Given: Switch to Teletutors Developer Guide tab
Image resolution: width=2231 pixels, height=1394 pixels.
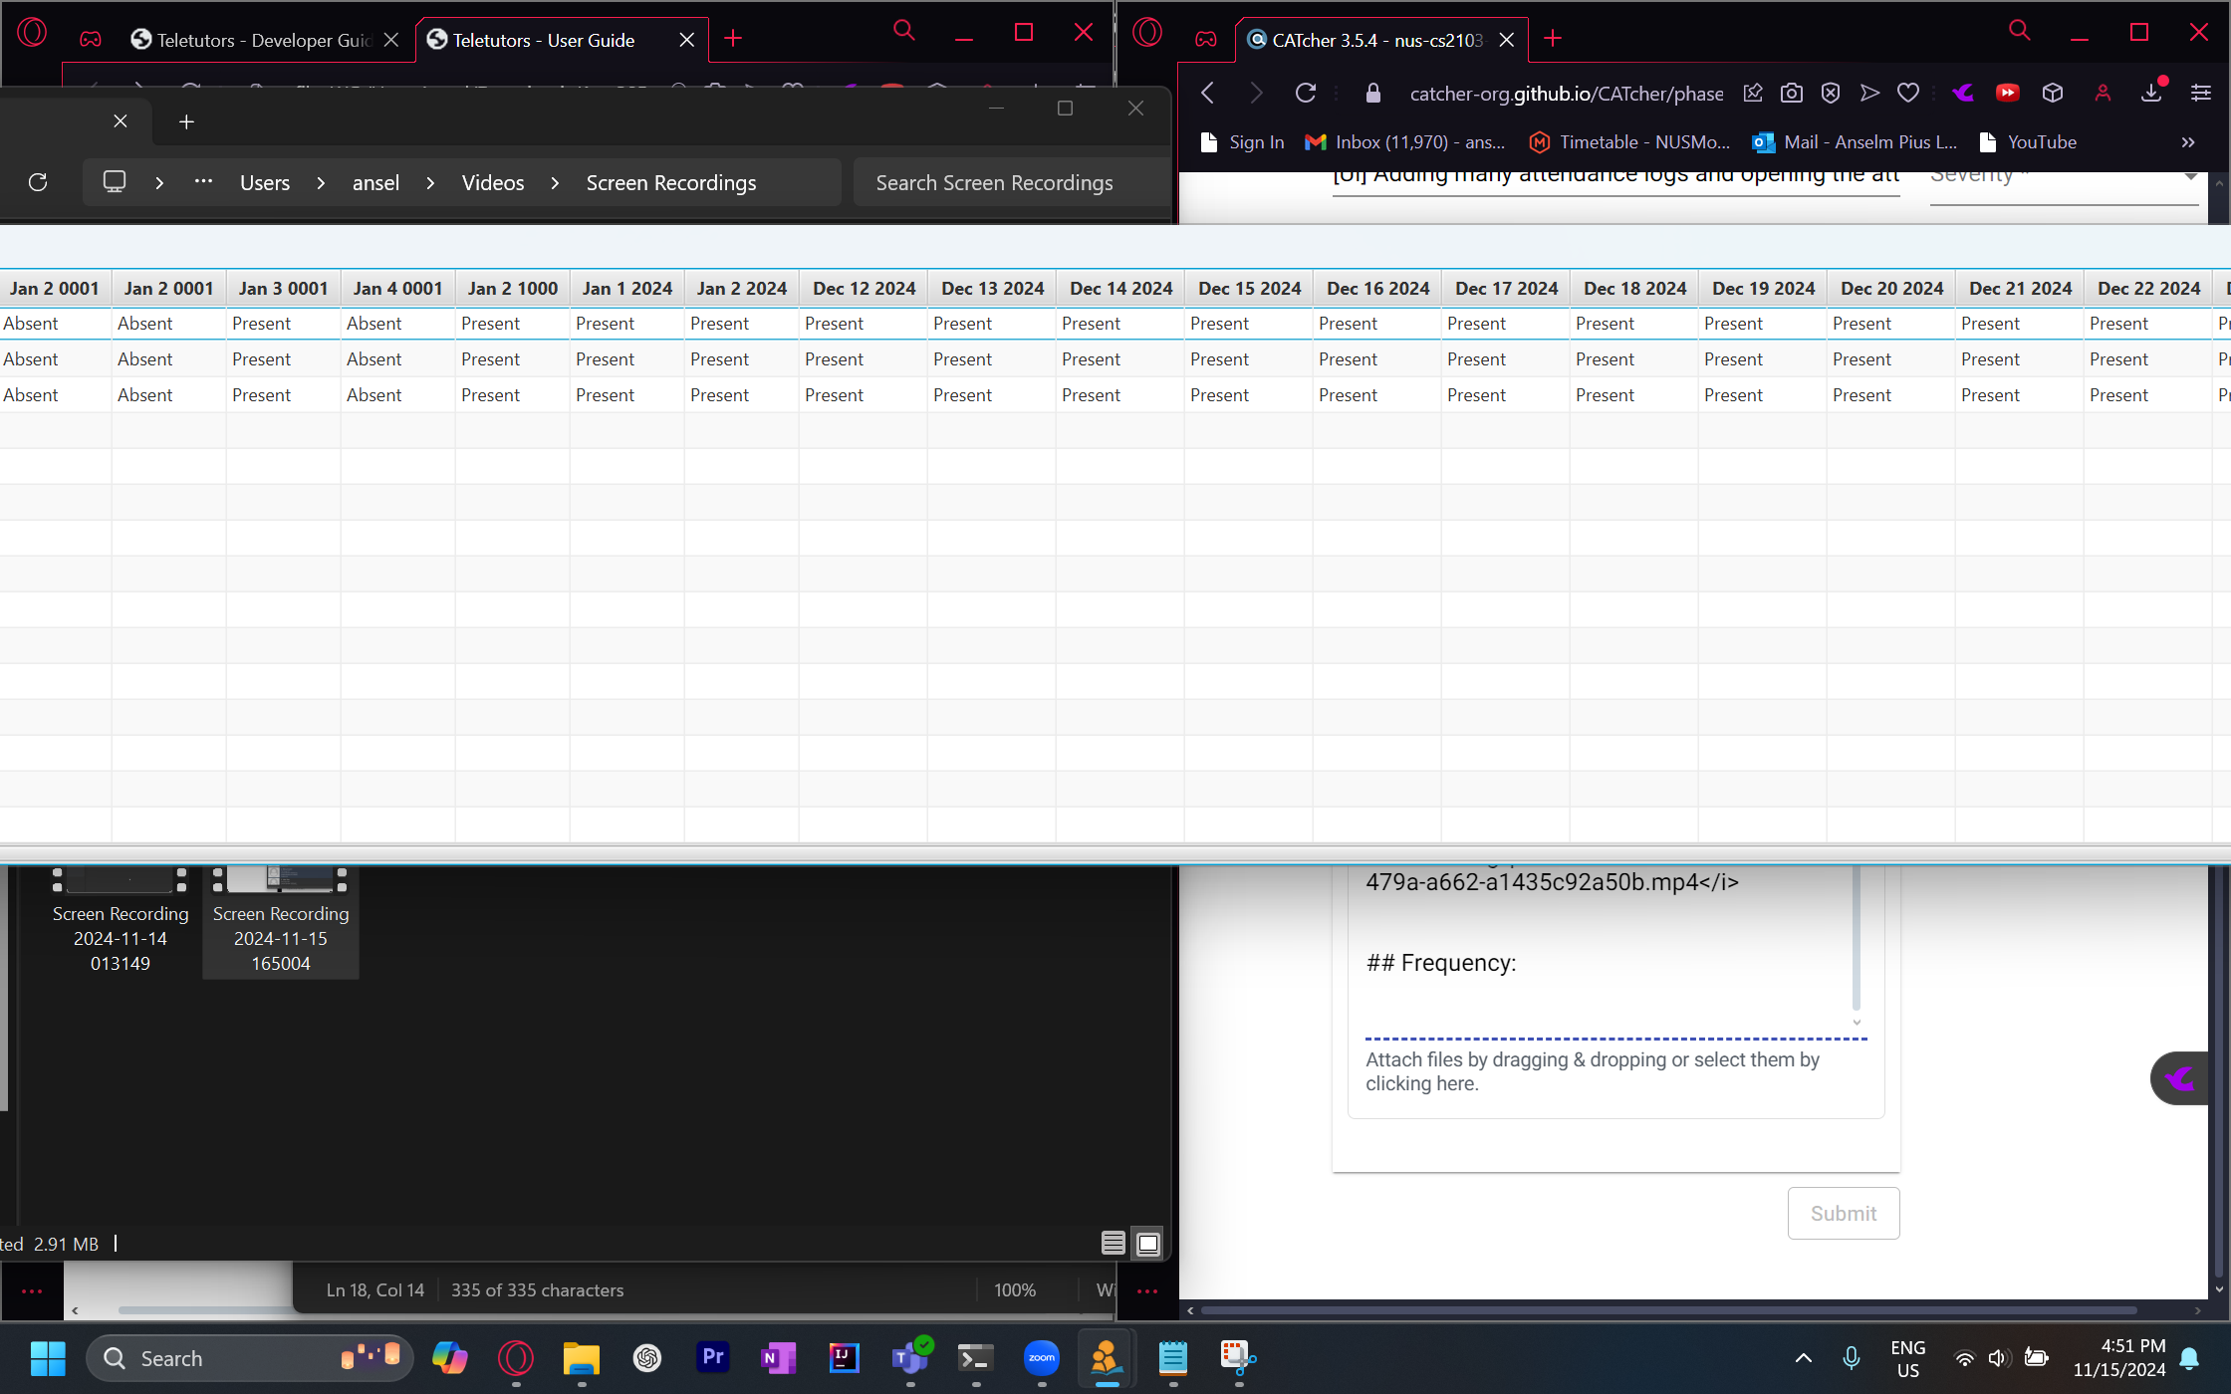Looking at the screenshot, I should [254, 40].
